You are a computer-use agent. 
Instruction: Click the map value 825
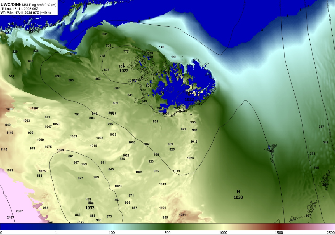pos(172,149)
